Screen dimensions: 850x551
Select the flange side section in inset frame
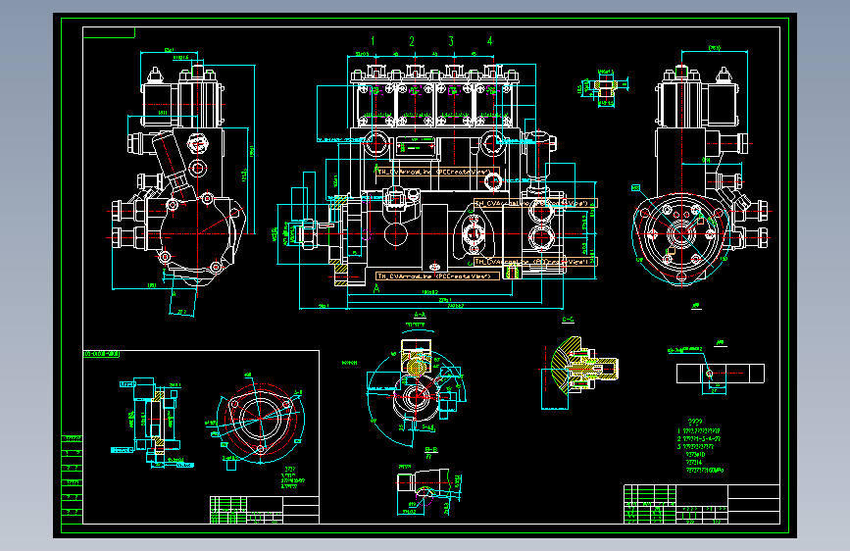pyautogui.click(x=153, y=422)
